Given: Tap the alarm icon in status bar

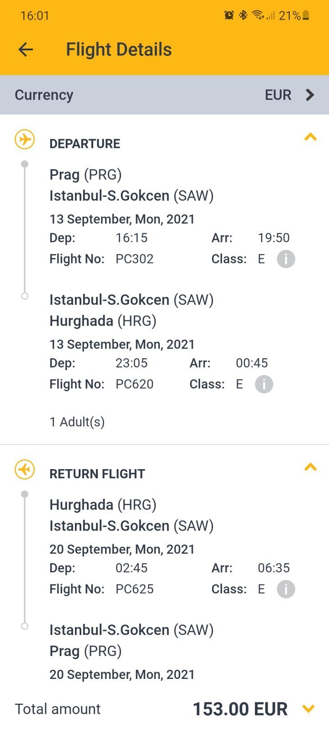Looking at the screenshot, I should (229, 16).
